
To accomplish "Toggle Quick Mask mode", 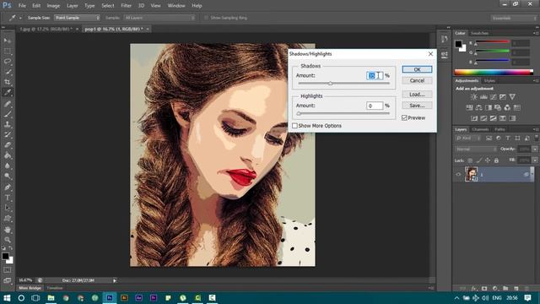I will [x=8, y=270].
